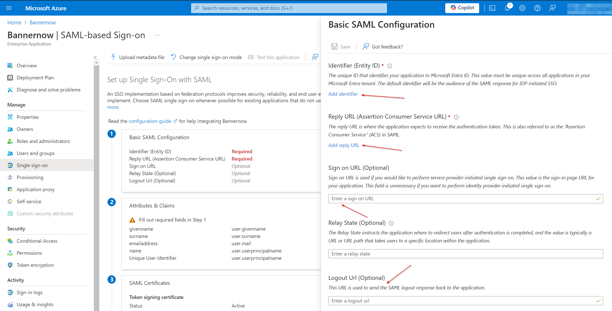The height and width of the screenshot is (311, 612).
Task: Focus the Enter a sign on URL field
Action: click(x=466, y=199)
